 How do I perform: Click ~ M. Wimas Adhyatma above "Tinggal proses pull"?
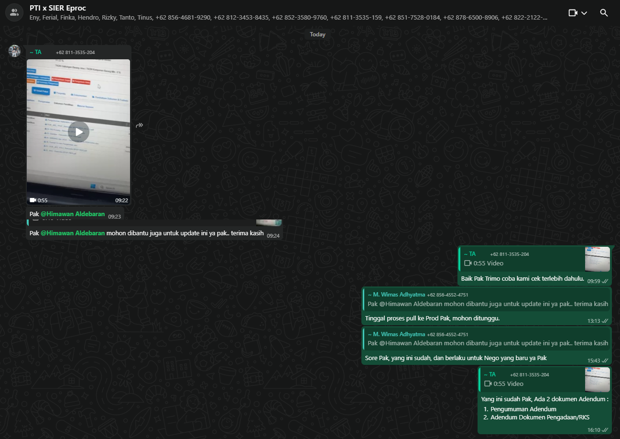click(396, 295)
